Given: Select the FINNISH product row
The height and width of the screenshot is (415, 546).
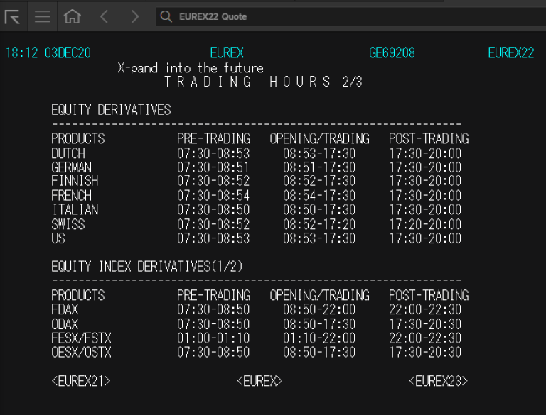Looking at the screenshot, I should (x=256, y=181).
